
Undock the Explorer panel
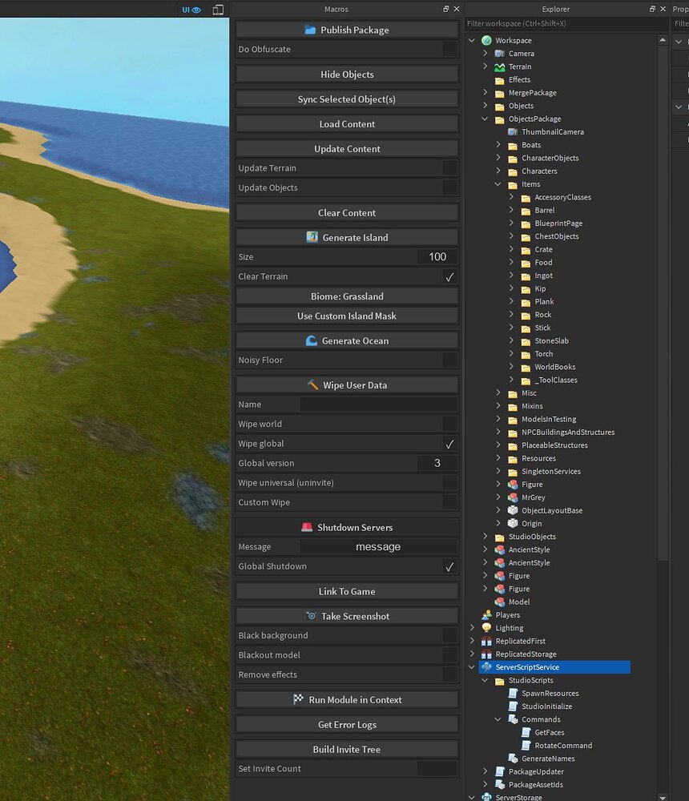coord(652,9)
